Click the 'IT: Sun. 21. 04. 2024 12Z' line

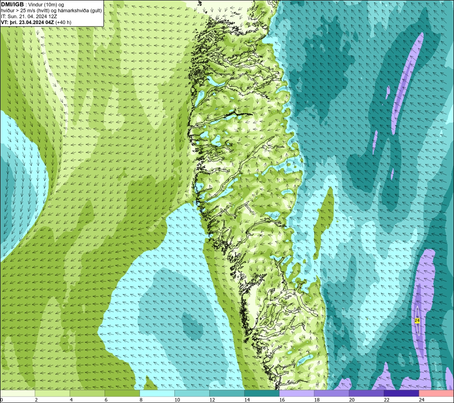(x=29, y=16)
